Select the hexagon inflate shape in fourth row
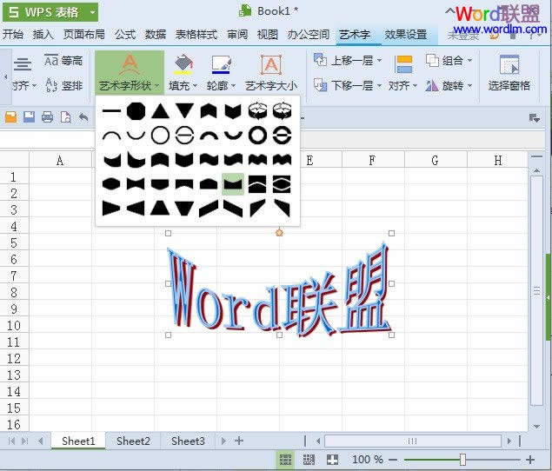Image resolution: width=552 pixels, height=471 pixels. click(x=111, y=184)
